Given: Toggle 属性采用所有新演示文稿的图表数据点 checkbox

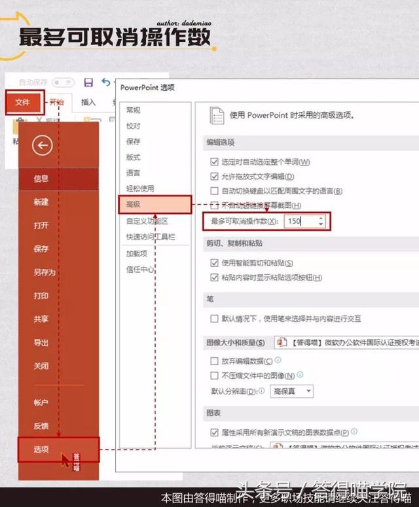Looking at the screenshot, I should [214, 432].
